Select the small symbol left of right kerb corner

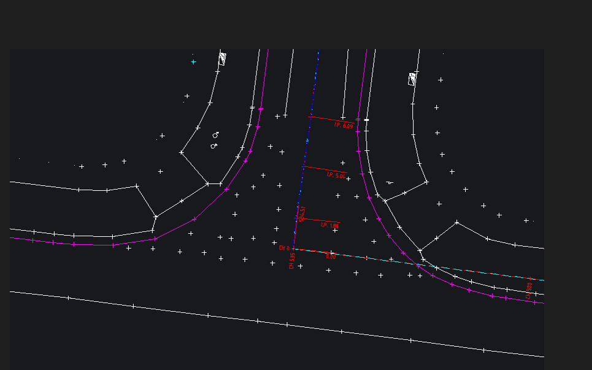[x=390, y=182]
